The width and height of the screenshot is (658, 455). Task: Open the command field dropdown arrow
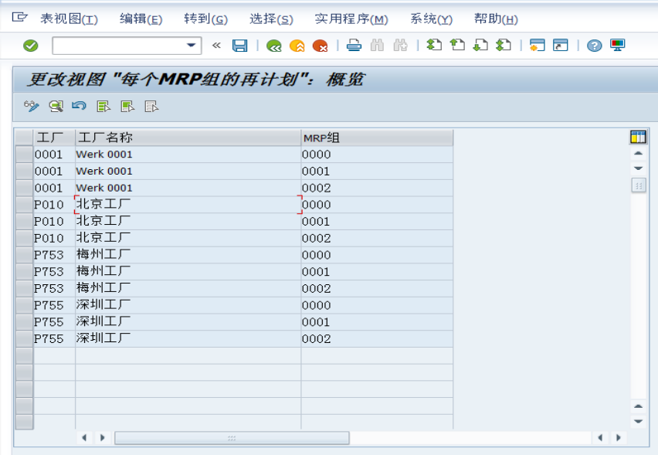coord(192,46)
